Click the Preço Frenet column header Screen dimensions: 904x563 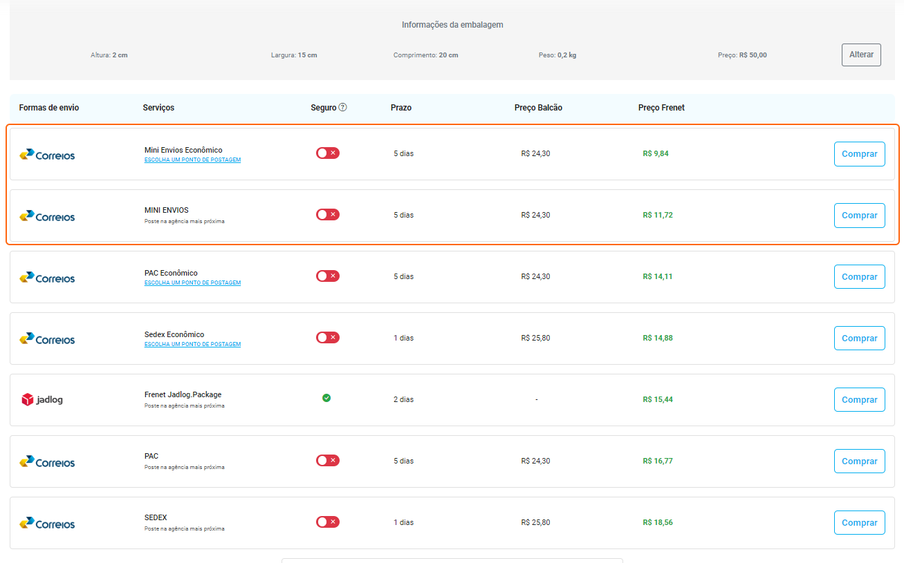pyautogui.click(x=661, y=108)
